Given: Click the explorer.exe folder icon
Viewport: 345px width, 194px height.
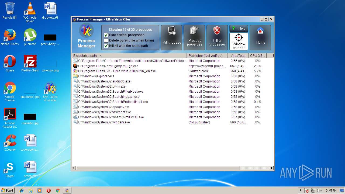Looking at the screenshot, I should 75,76.
